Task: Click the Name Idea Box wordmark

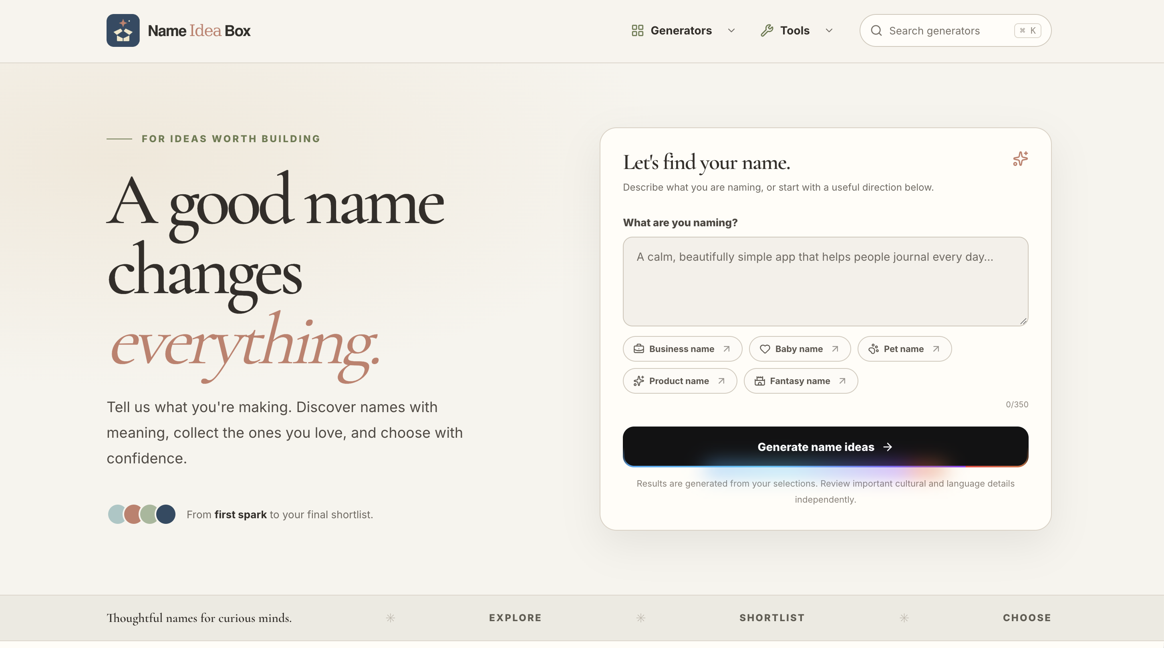Action: 199,30
